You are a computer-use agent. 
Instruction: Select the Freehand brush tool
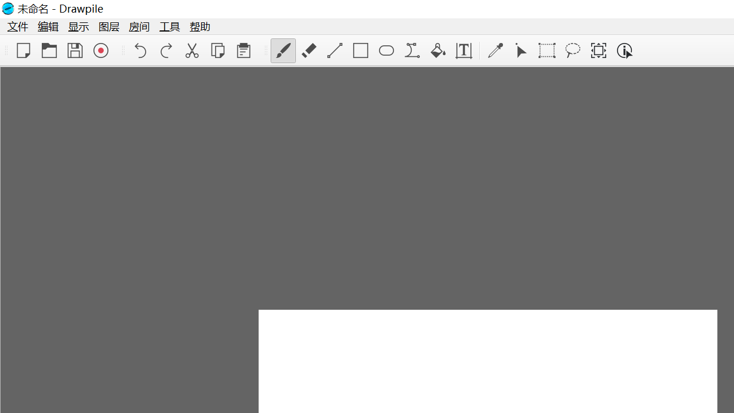coord(283,50)
